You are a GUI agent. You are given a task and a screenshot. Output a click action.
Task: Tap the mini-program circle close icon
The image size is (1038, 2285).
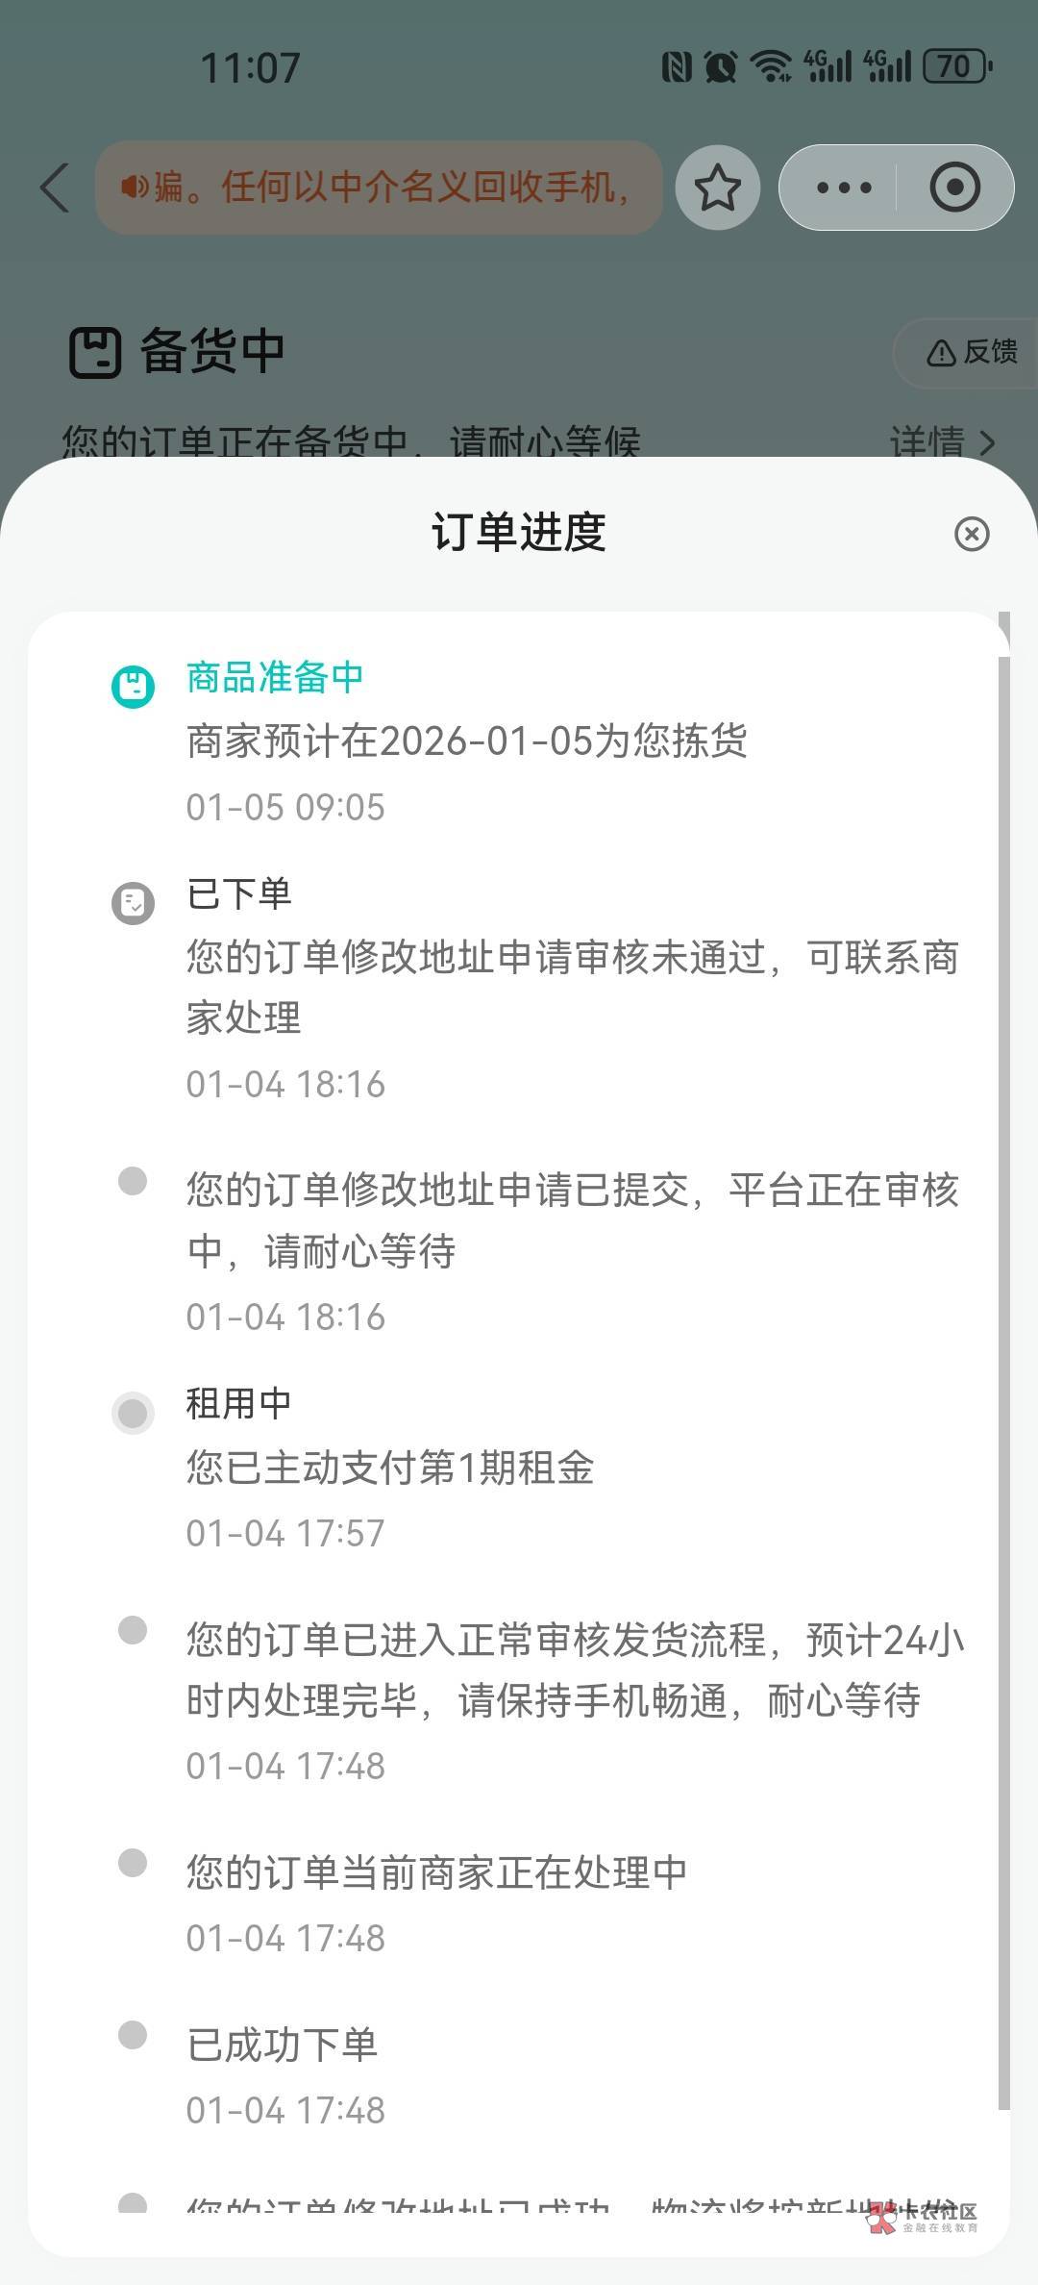pyautogui.click(x=954, y=188)
